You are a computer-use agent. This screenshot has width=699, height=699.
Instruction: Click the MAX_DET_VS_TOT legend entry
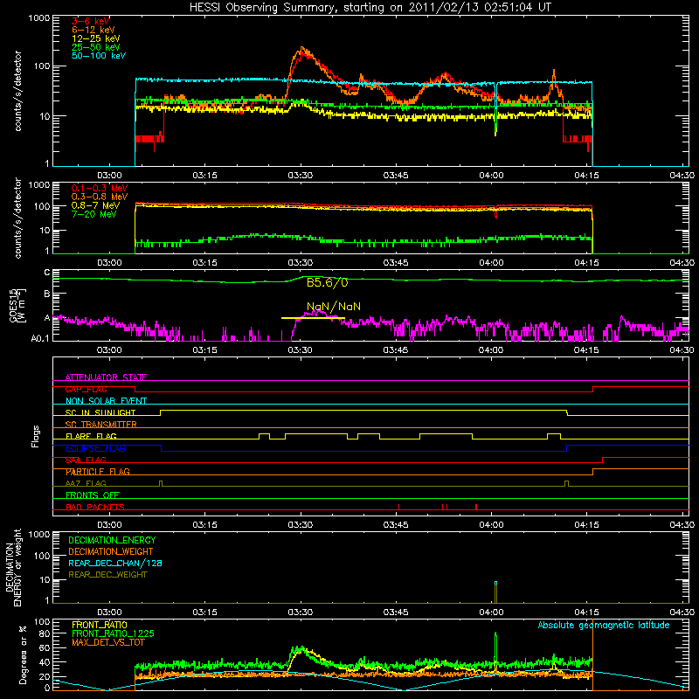coord(107,642)
